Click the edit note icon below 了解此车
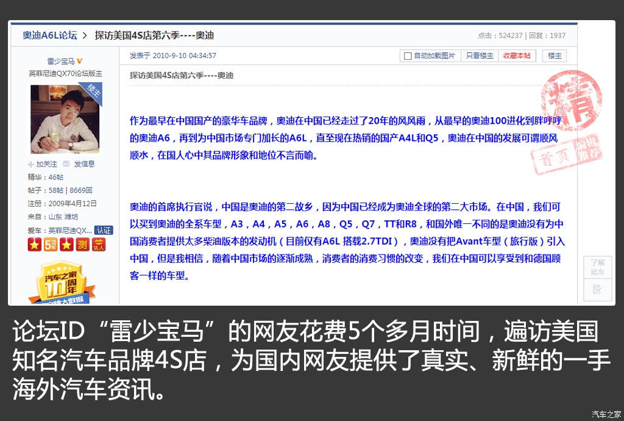Viewport: 624px width, 421px height. click(596, 290)
